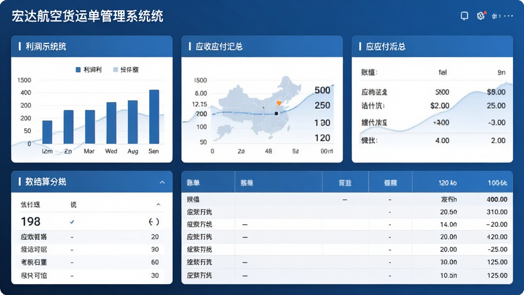Click the "4.00" value in right panel
Image resolution: width=524 pixels, height=295 pixels.
442,141
